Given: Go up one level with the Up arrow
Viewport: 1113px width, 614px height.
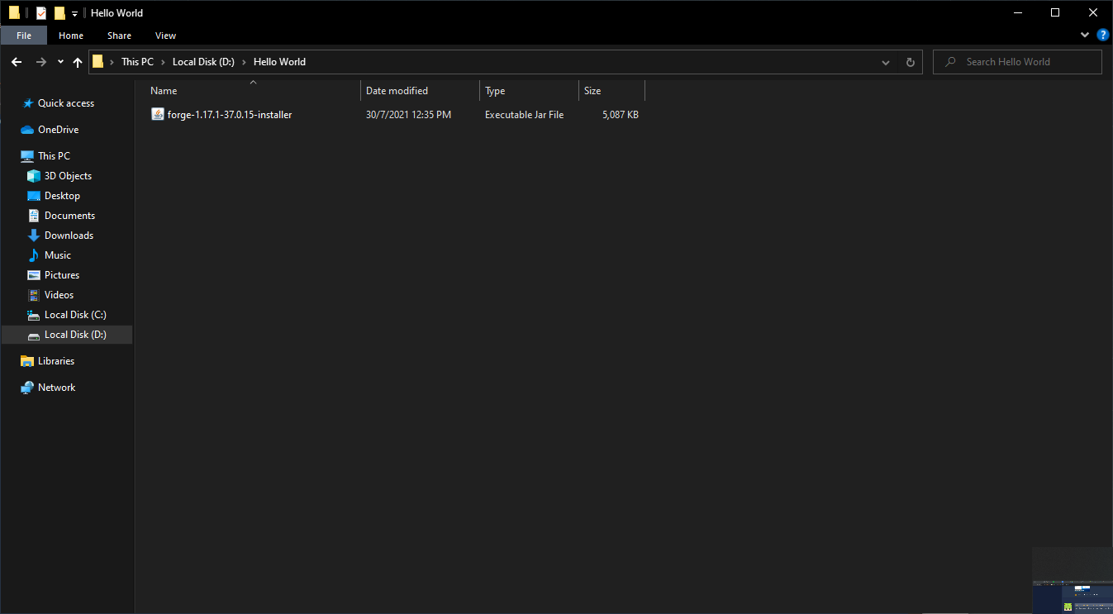Looking at the screenshot, I should [x=78, y=62].
